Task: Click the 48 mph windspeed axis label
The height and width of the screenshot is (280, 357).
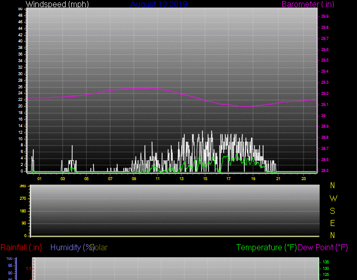Action: [x=21, y=16]
